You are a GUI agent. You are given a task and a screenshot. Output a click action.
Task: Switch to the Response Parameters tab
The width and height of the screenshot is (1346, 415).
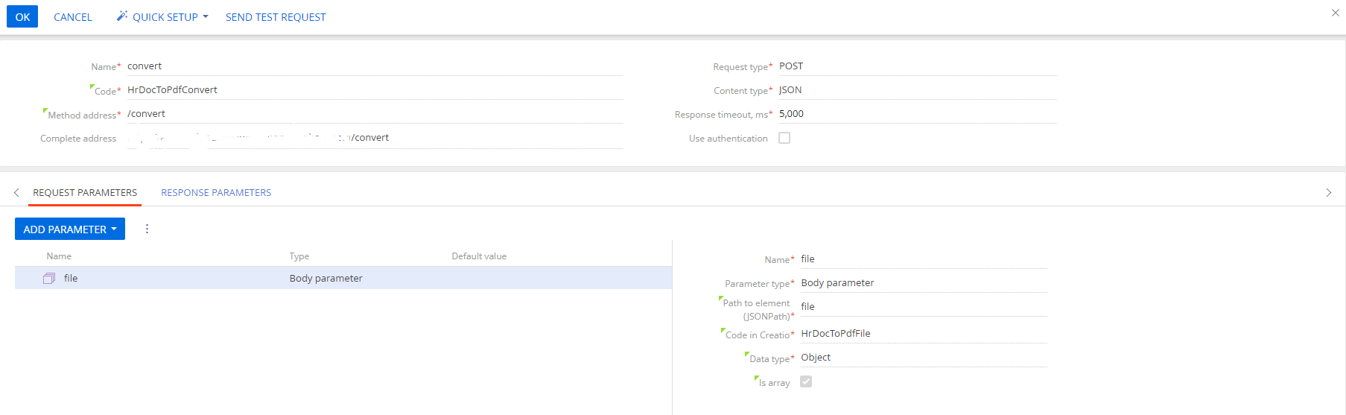click(x=216, y=192)
